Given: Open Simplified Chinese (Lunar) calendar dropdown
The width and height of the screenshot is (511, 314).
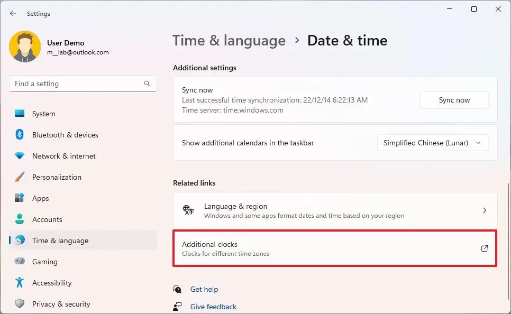Looking at the screenshot, I should (433, 143).
